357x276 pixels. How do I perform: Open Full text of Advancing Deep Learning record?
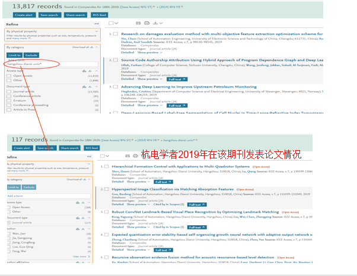pyautogui.click(x=177, y=106)
